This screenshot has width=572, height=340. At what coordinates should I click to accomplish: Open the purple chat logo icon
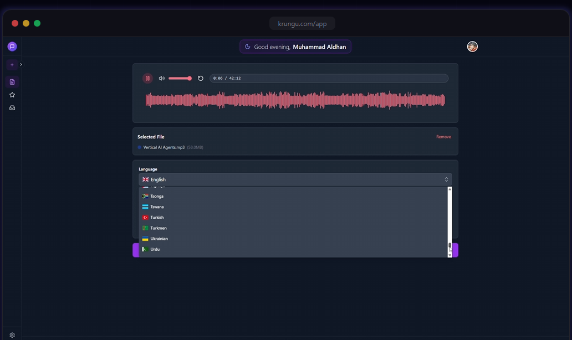[12, 47]
